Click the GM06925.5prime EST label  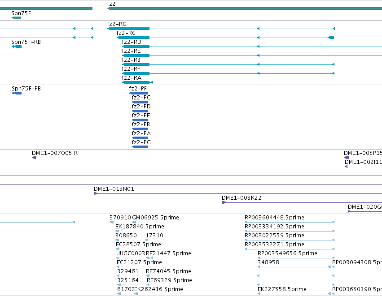[155, 218]
